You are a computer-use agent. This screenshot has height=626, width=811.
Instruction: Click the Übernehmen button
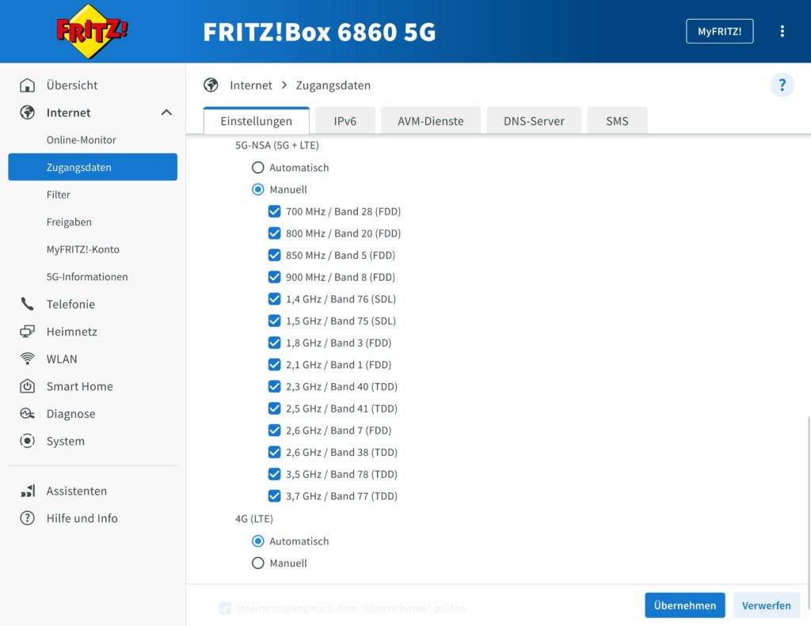[684, 605]
